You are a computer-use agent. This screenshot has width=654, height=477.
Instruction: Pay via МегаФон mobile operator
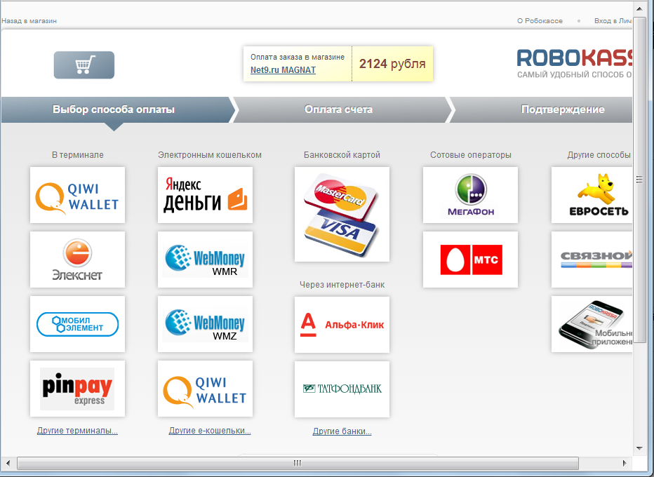(470, 195)
